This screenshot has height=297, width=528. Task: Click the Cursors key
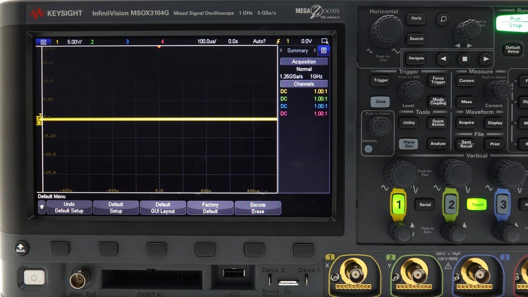[x=466, y=81]
